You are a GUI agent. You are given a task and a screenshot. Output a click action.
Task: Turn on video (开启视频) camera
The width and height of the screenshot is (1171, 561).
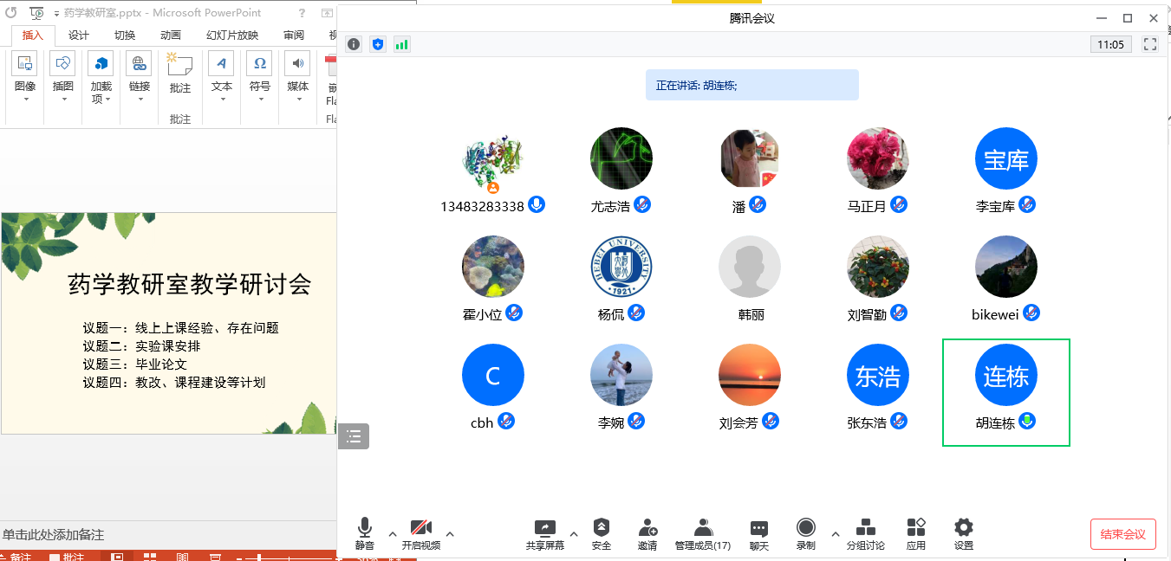pos(420,528)
